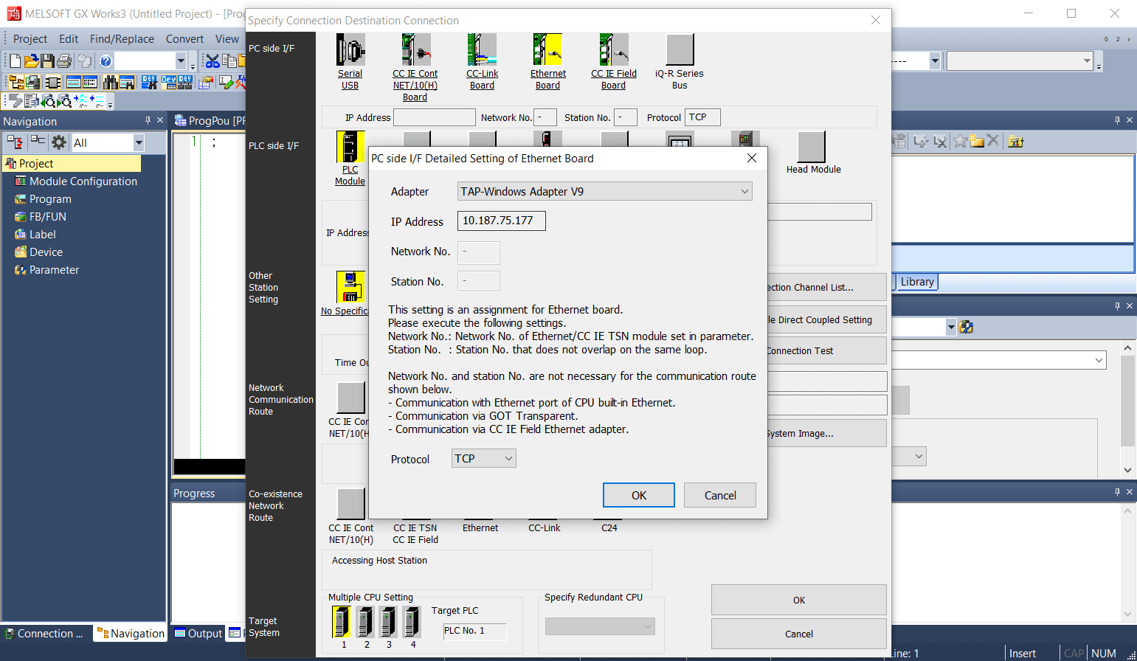
Task: Click the Element Selection library folder icon
Action: pos(1015,141)
